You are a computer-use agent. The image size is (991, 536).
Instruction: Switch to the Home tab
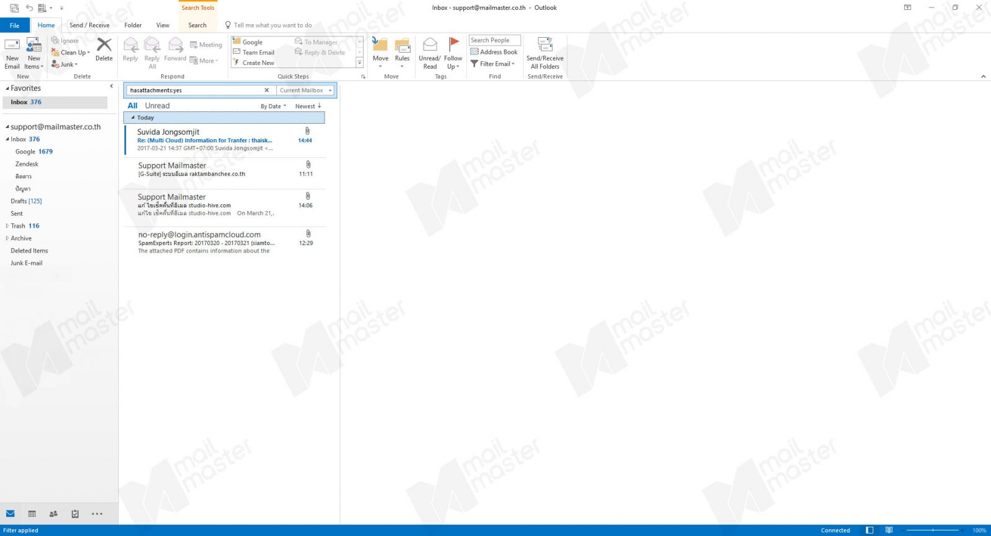(x=46, y=25)
